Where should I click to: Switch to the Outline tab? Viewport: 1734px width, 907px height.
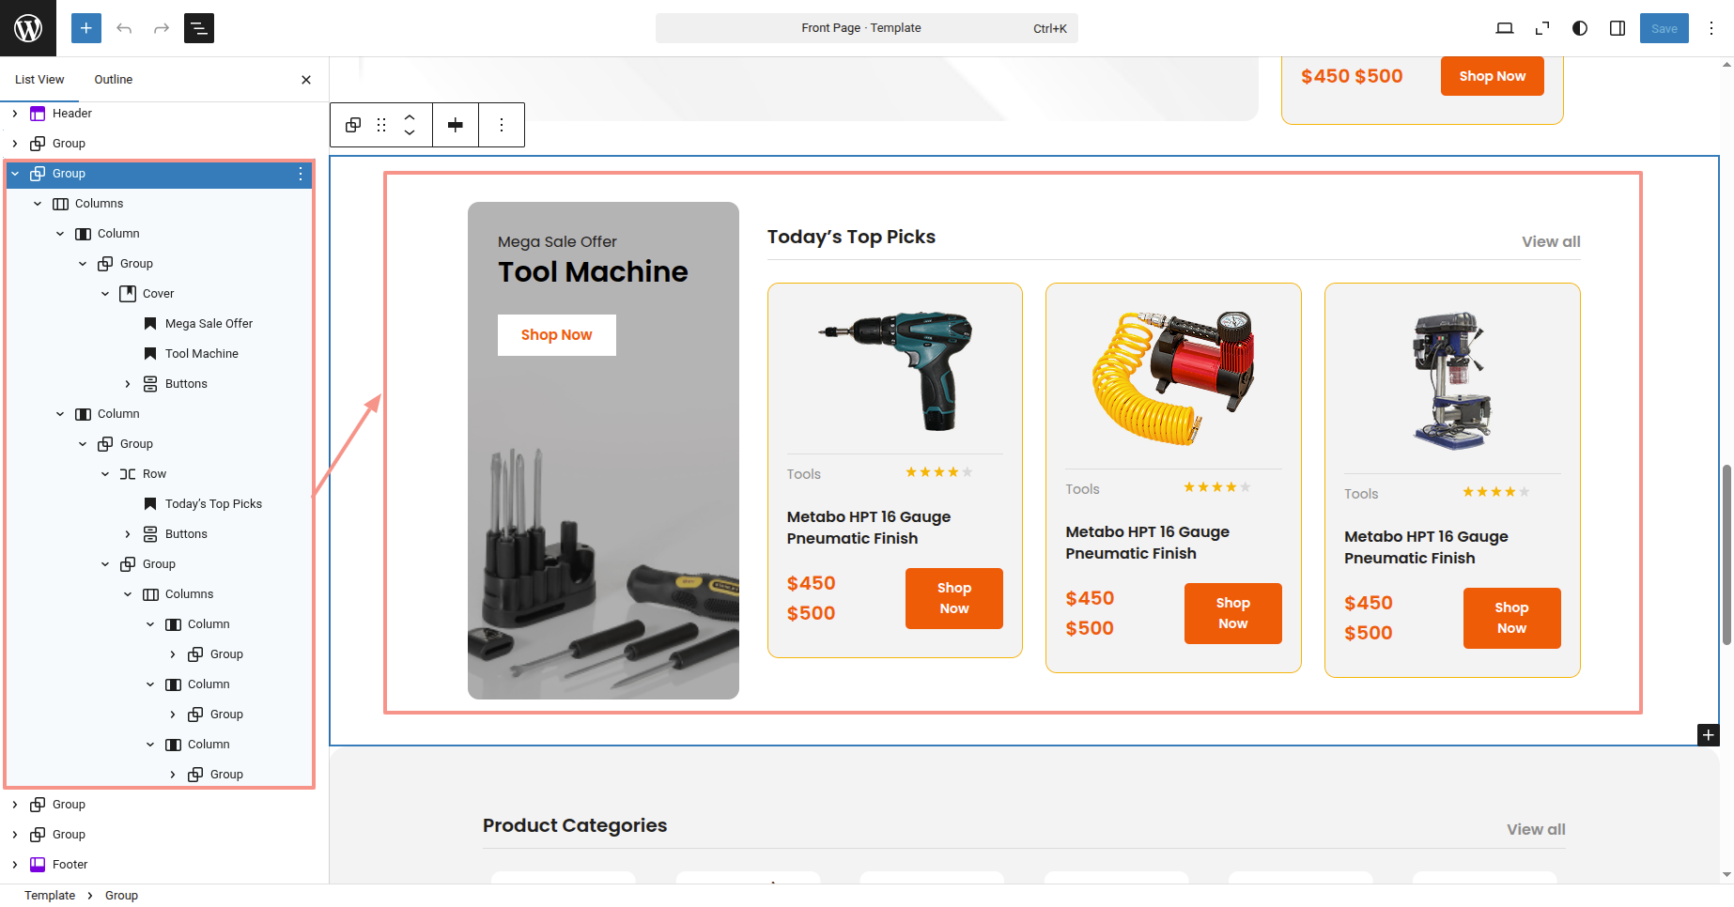pos(113,80)
